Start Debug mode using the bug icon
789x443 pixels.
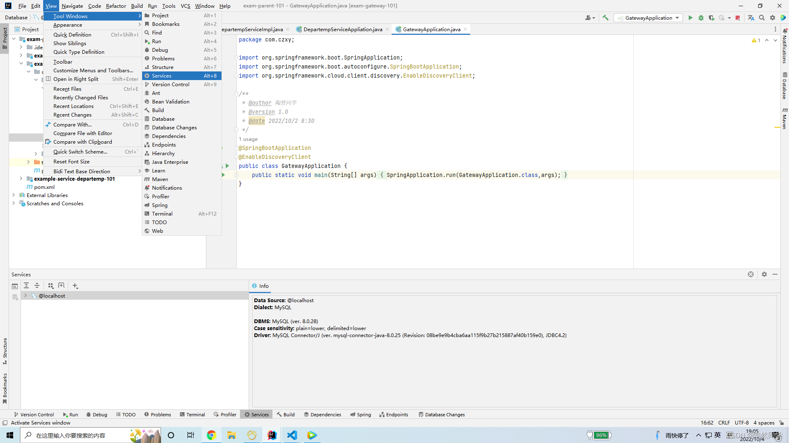701,18
